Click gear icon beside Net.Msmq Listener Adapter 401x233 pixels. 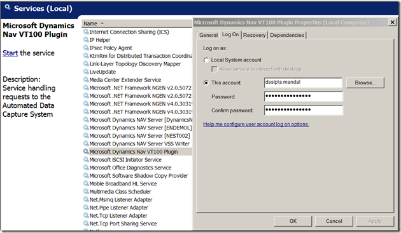(86, 199)
